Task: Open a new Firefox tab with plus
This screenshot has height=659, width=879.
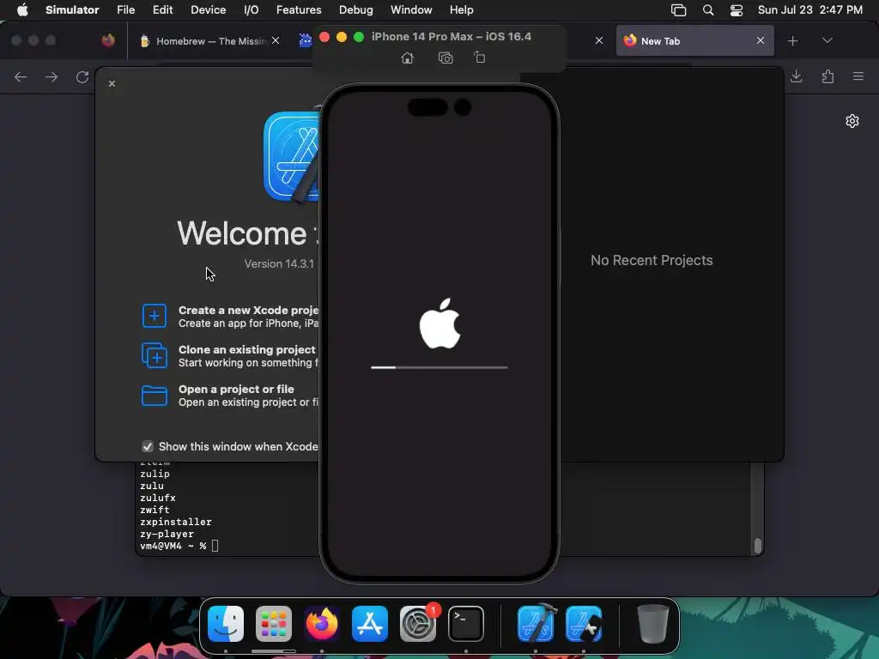Action: [x=792, y=41]
